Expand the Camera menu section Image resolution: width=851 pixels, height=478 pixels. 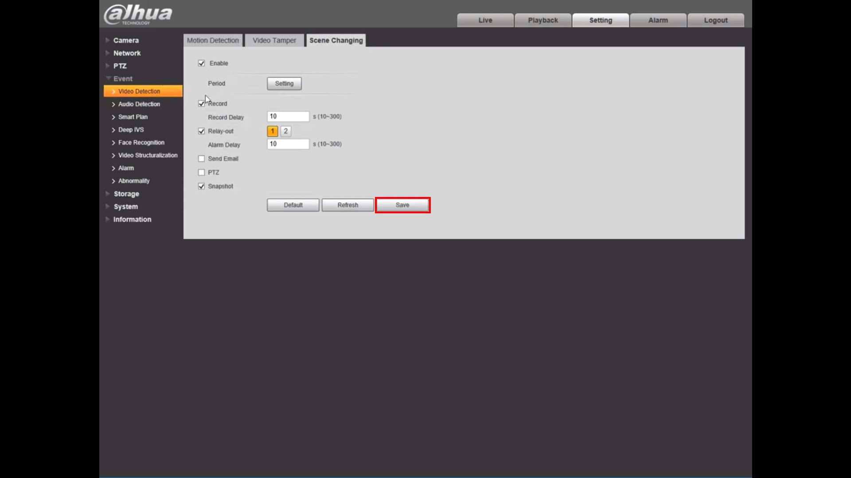click(x=126, y=40)
